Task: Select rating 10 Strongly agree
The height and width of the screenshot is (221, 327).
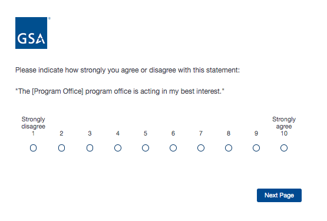Action: tap(284, 148)
